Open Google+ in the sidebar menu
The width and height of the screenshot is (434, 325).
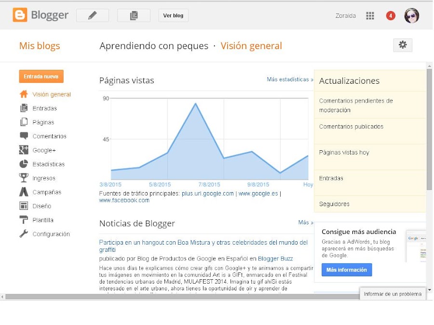(x=44, y=150)
